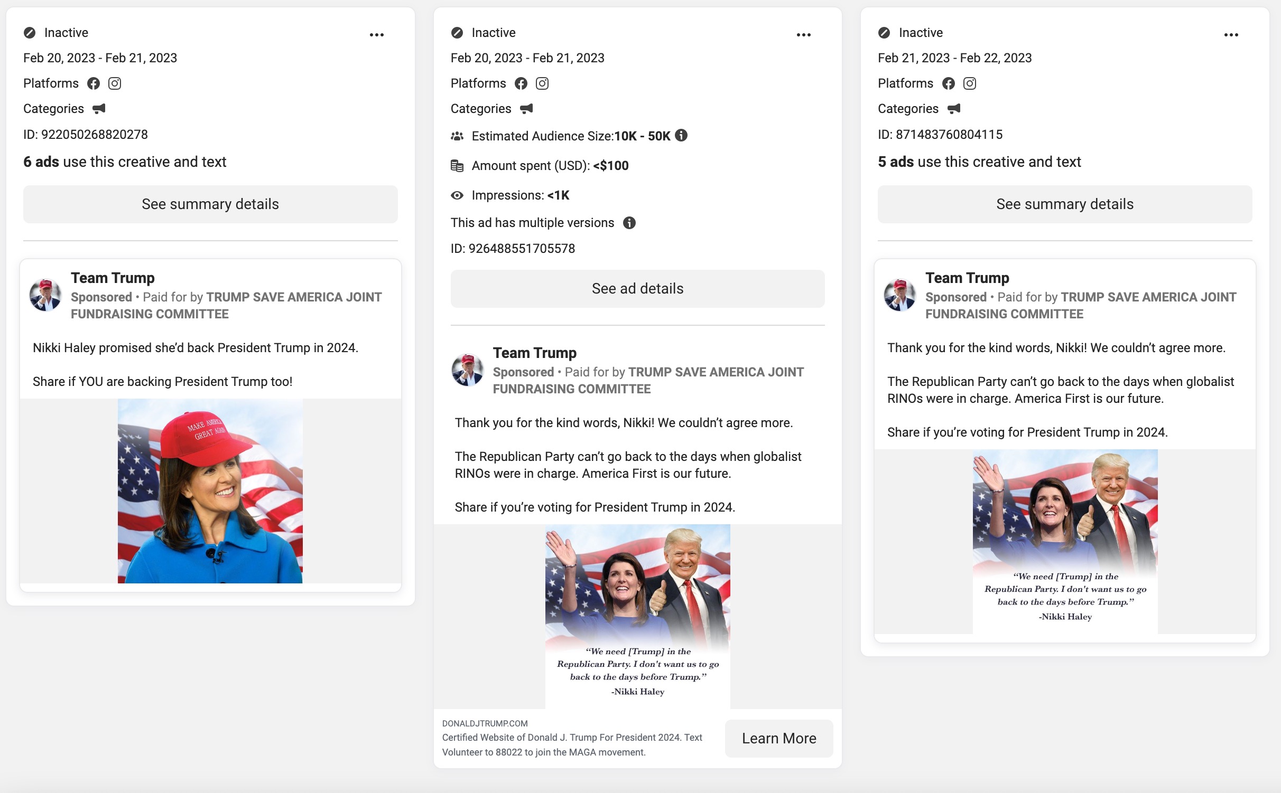Viewport: 1281px width, 793px height.
Task: Click the Categories megaphone icon on the second ad
Action: 525,108
